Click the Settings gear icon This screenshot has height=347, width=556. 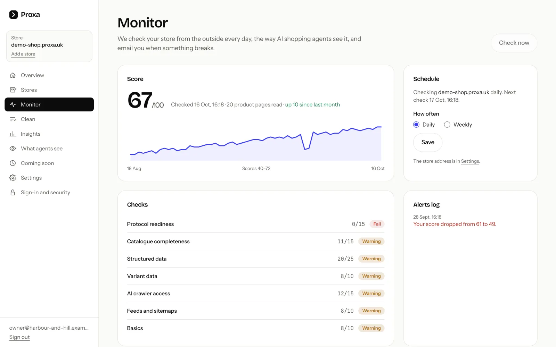[x=13, y=178]
